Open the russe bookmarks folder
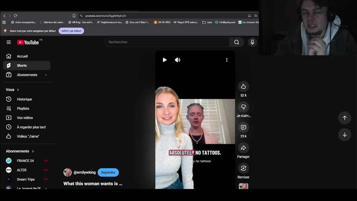This screenshot has width=357, height=201. (x=207, y=22)
